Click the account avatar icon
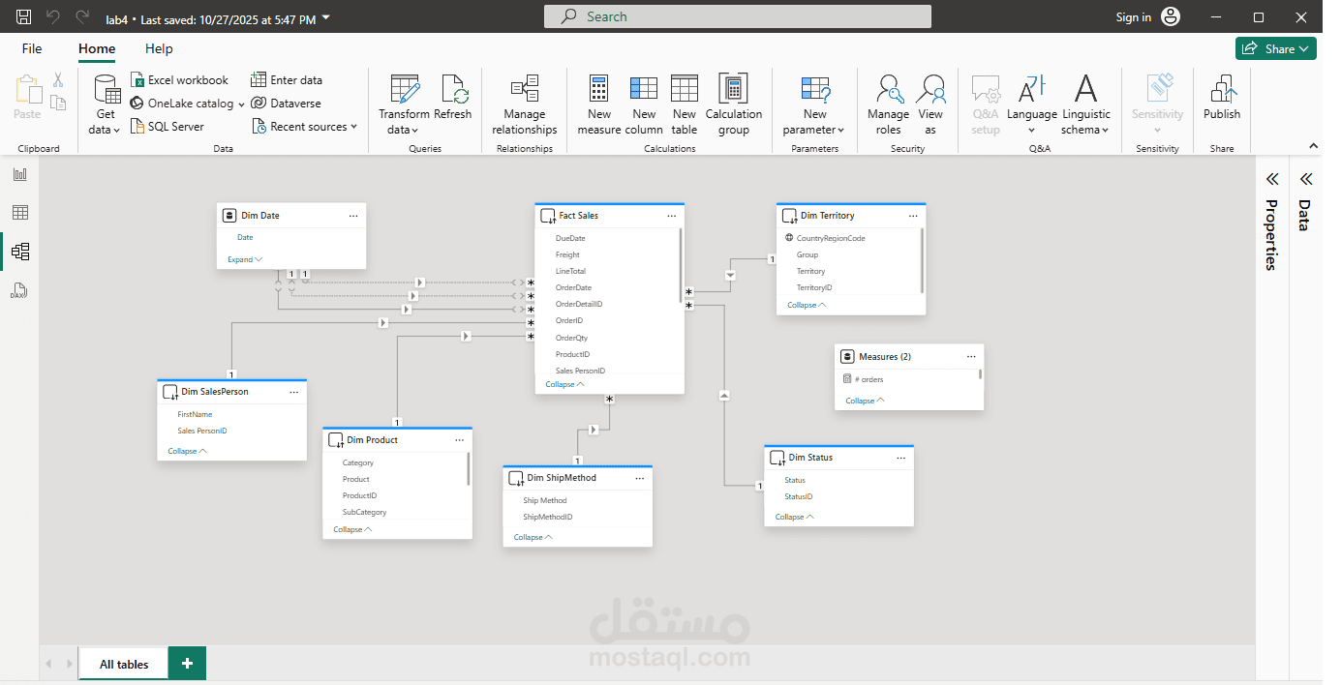This screenshot has width=1341, height=685. (x=1171, y=17)
